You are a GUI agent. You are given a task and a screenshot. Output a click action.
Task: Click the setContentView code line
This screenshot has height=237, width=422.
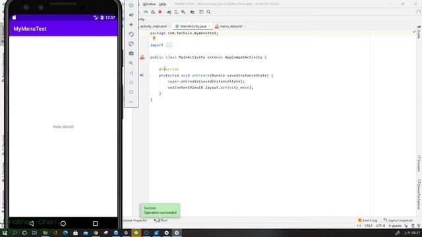210,88
